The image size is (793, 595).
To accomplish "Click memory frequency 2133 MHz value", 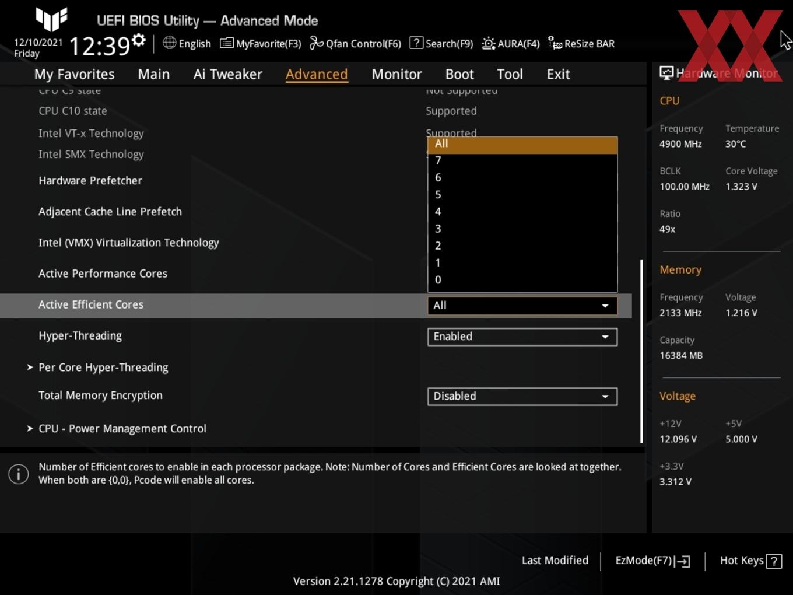I will [x=680, y=312].
